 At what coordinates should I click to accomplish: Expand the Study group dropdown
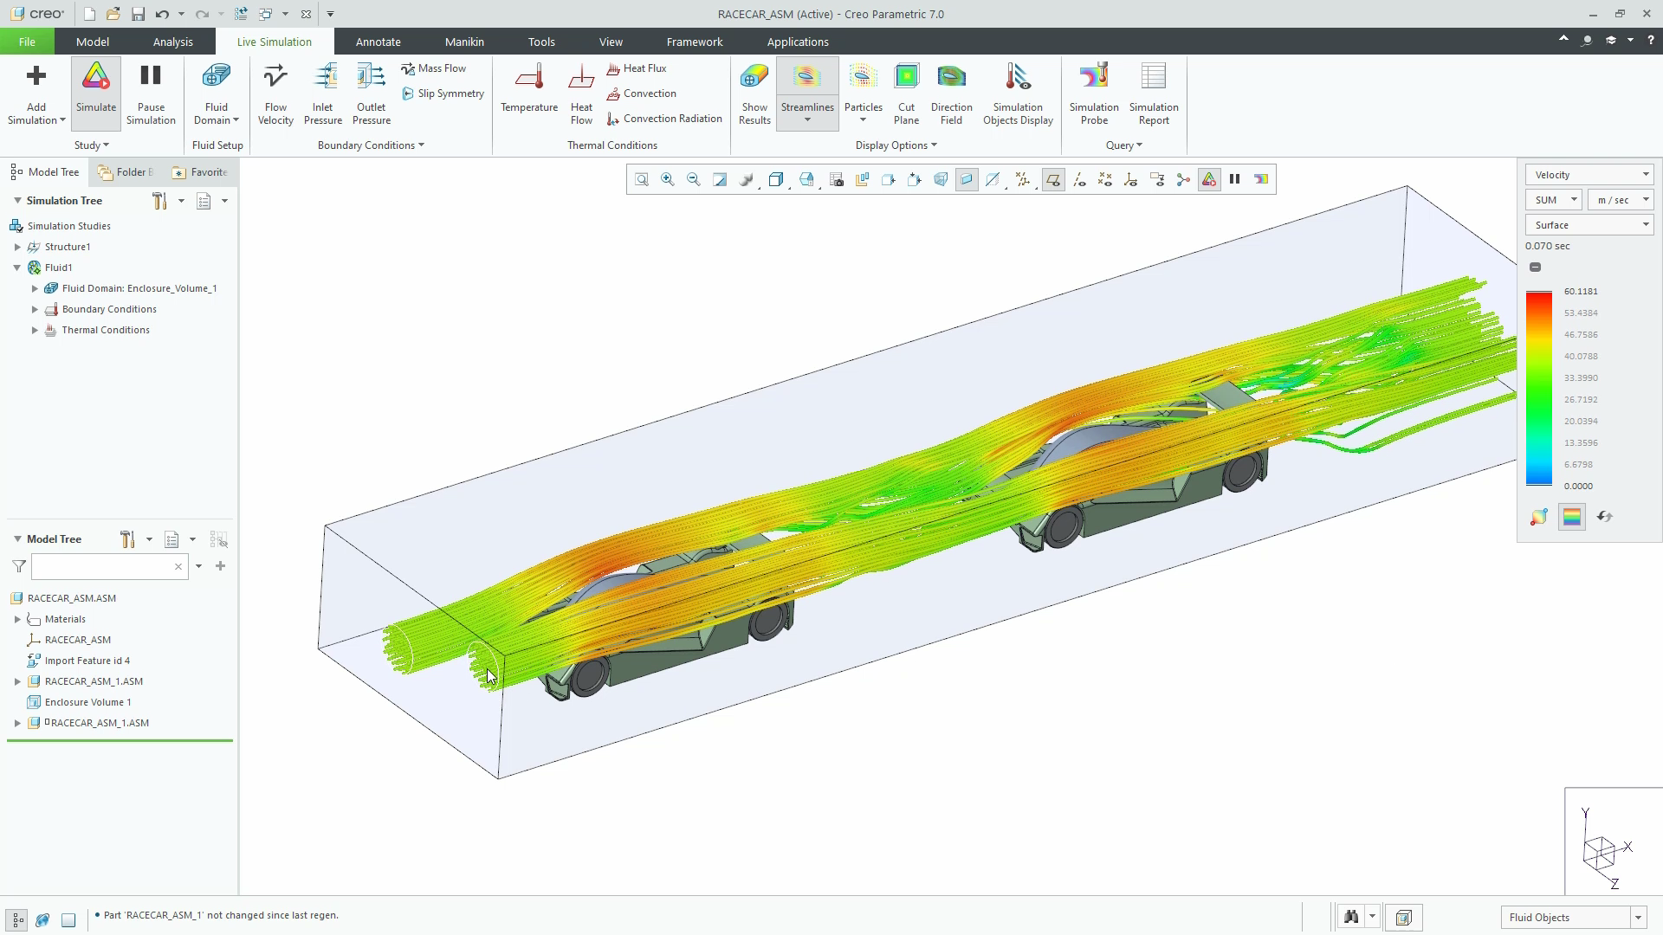pos(91,145)
